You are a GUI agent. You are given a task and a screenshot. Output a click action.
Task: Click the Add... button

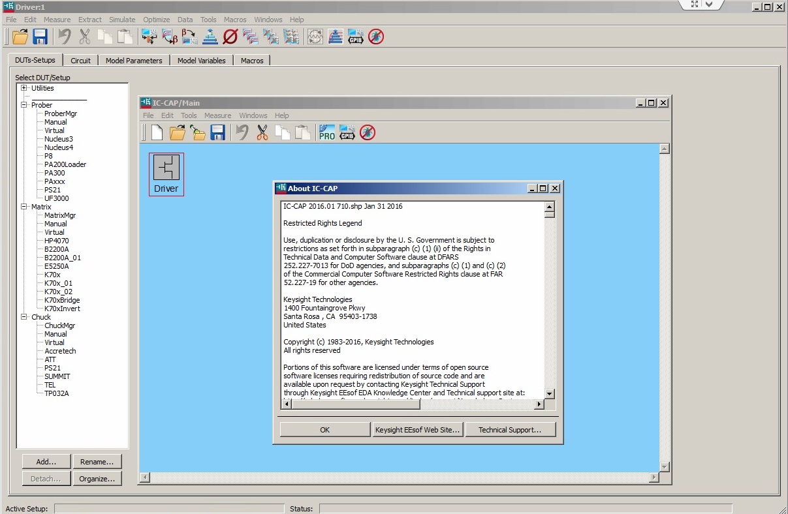[46, 462]
